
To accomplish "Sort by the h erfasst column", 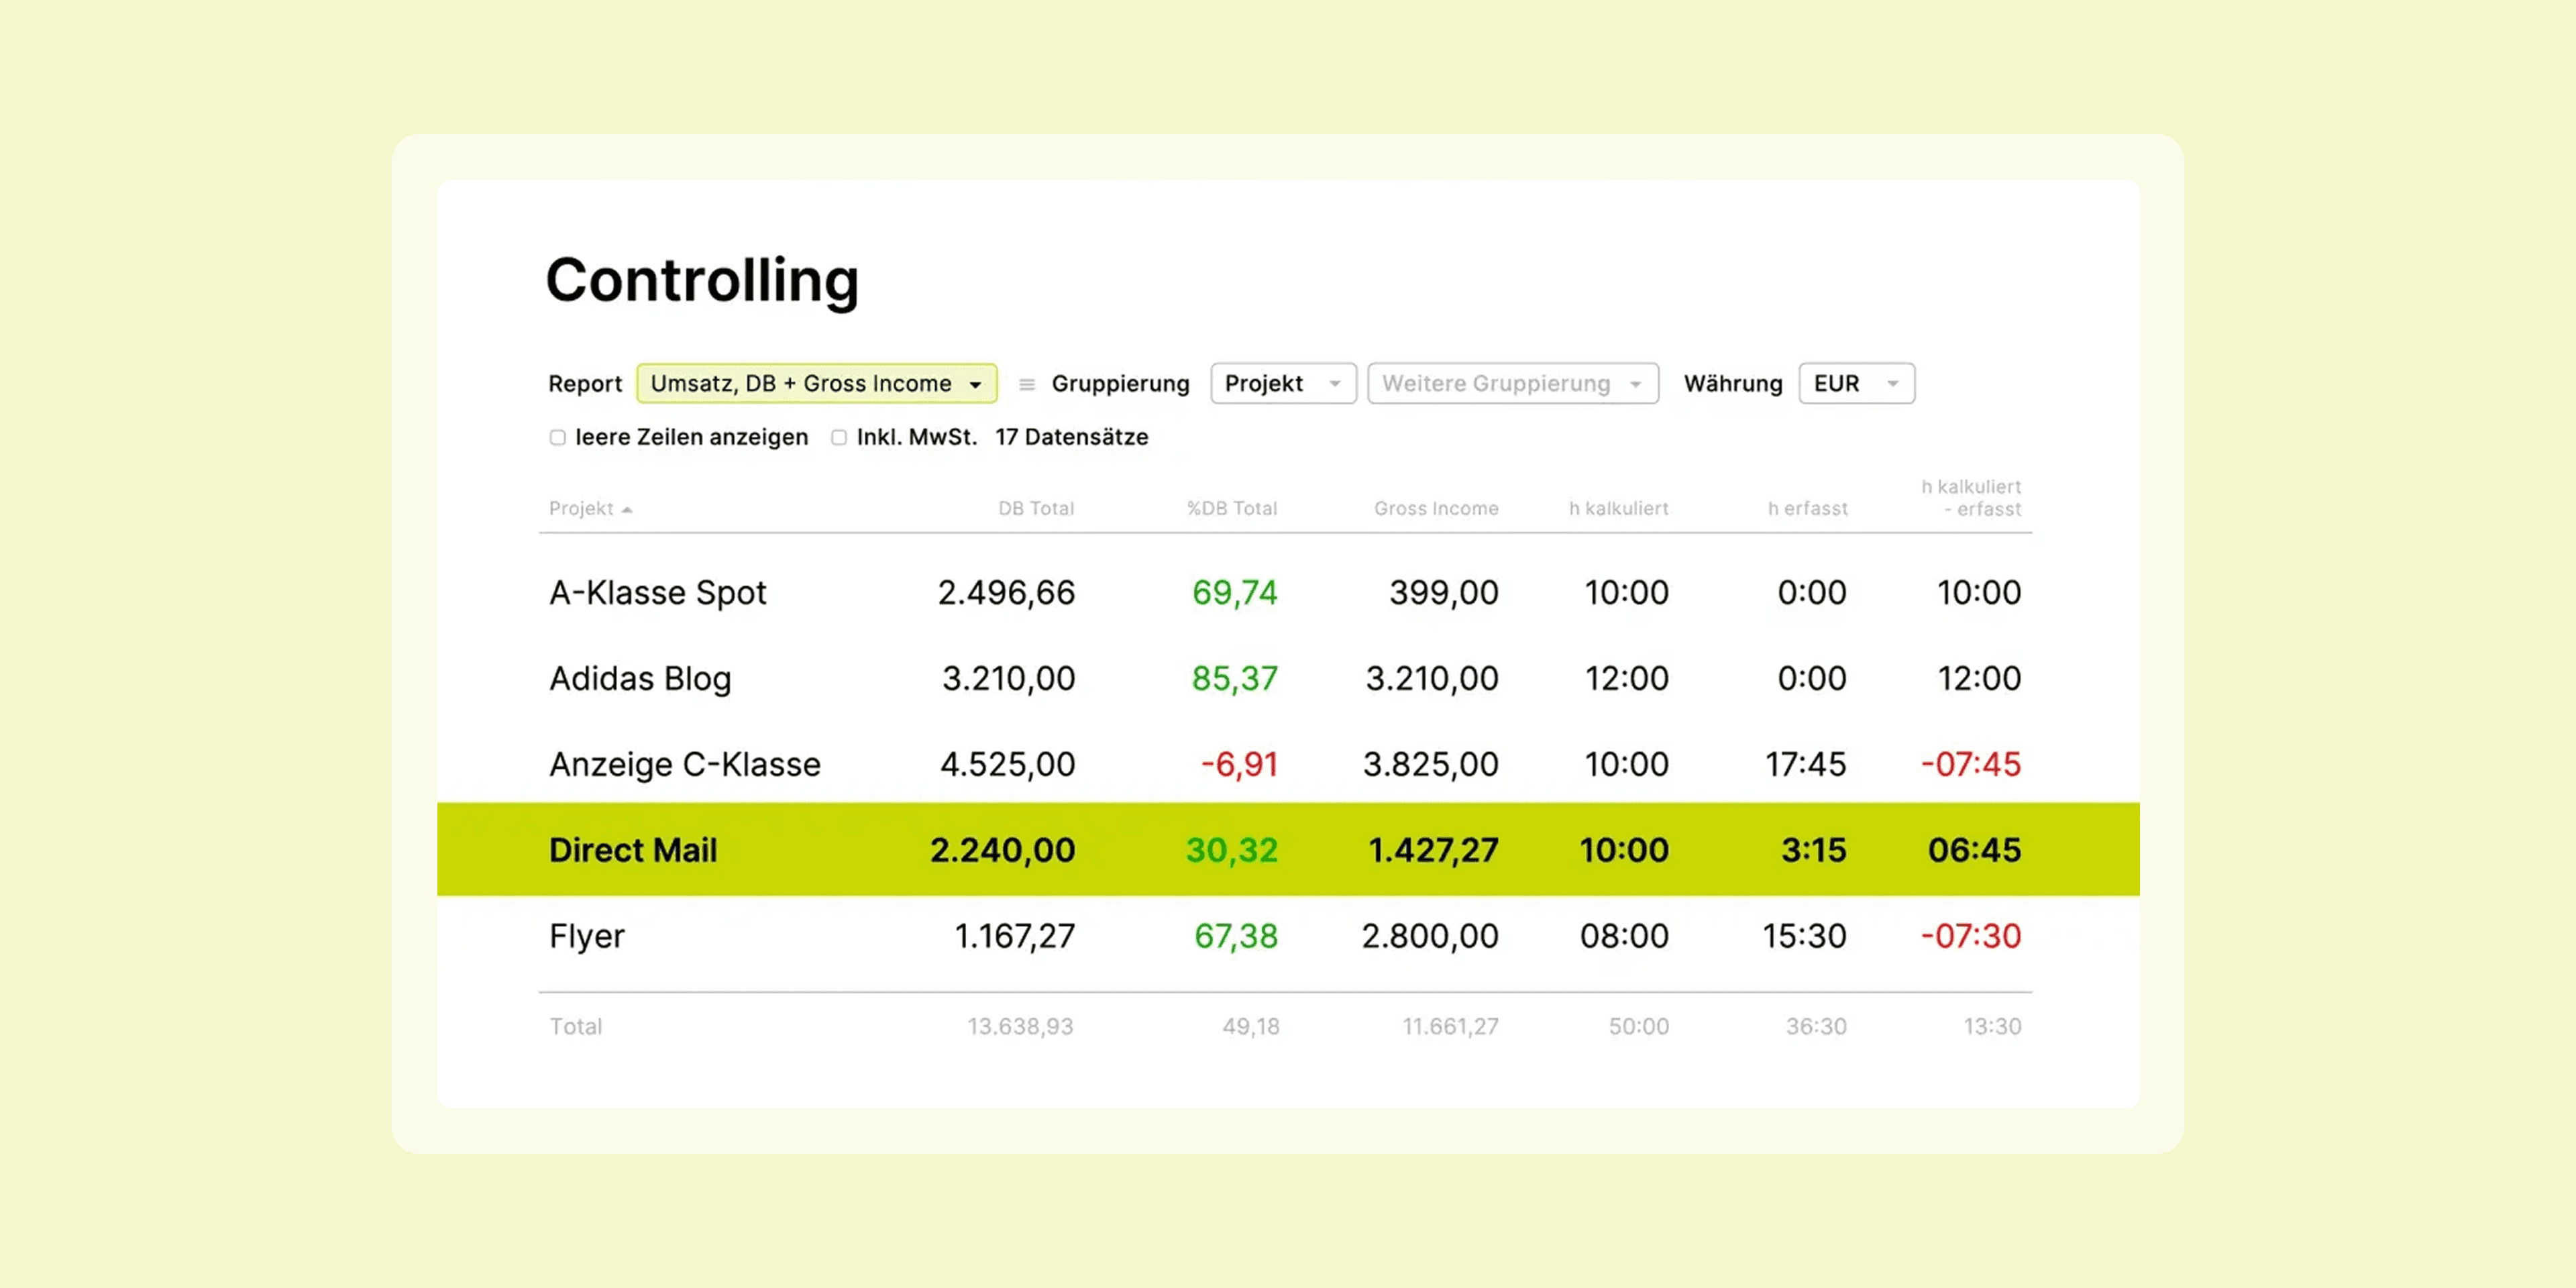I will [1807, 508].
